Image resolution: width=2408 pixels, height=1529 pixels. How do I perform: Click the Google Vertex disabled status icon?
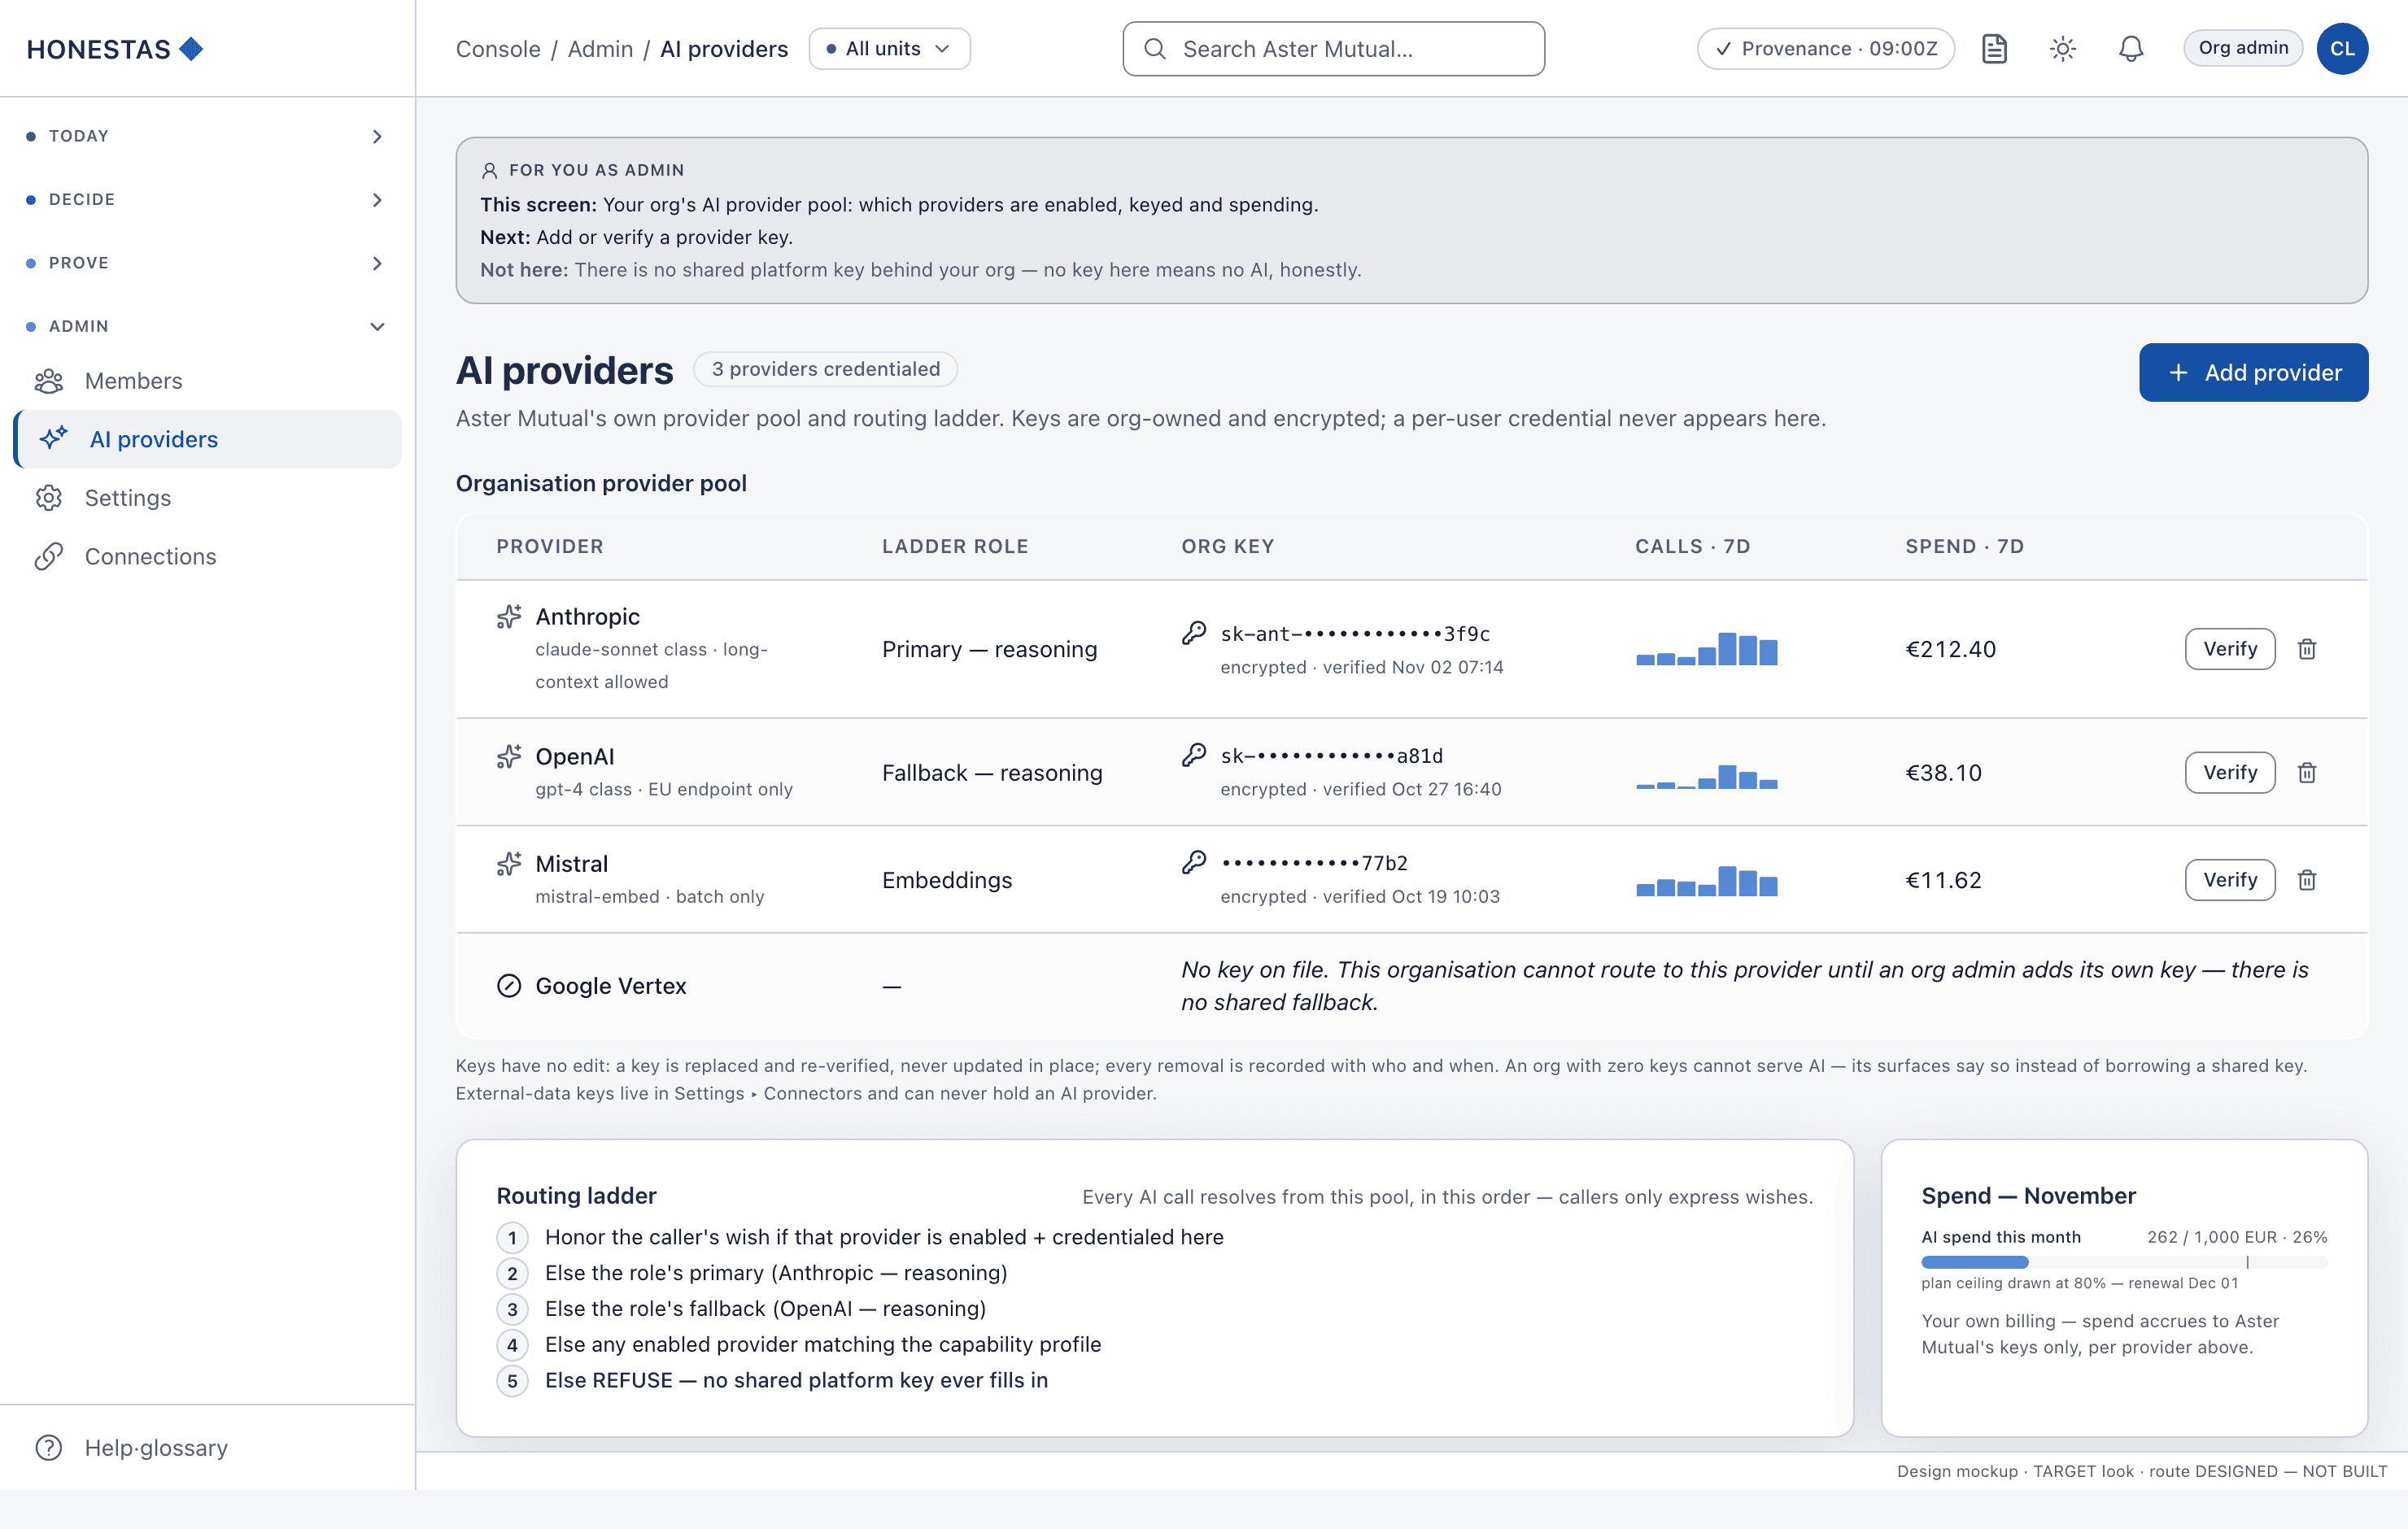click(509, 986)
